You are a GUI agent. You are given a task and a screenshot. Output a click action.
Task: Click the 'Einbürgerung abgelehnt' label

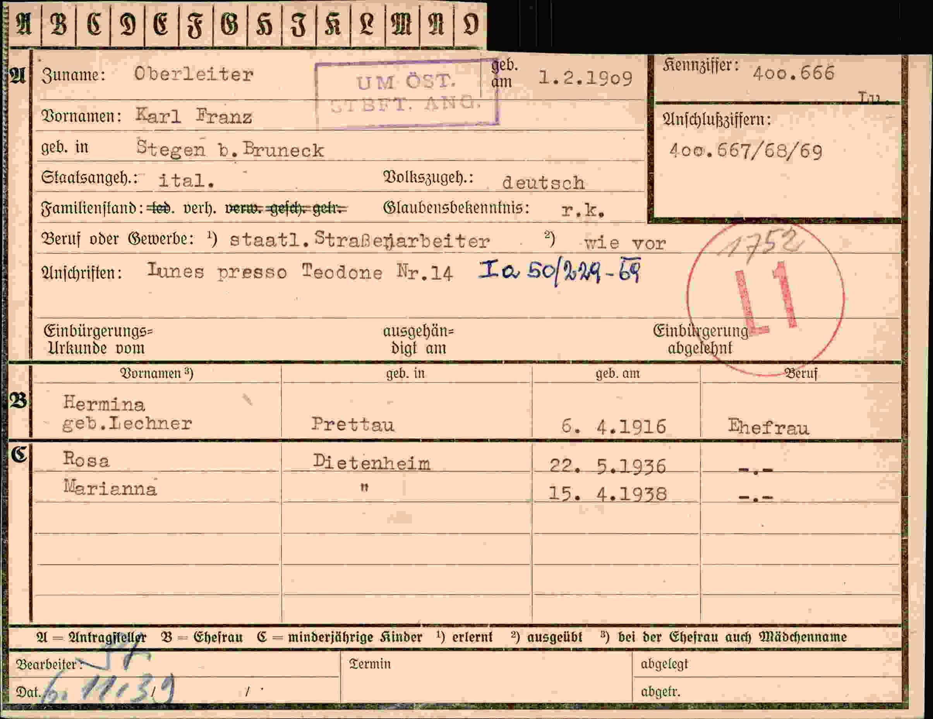coord(701,340)
